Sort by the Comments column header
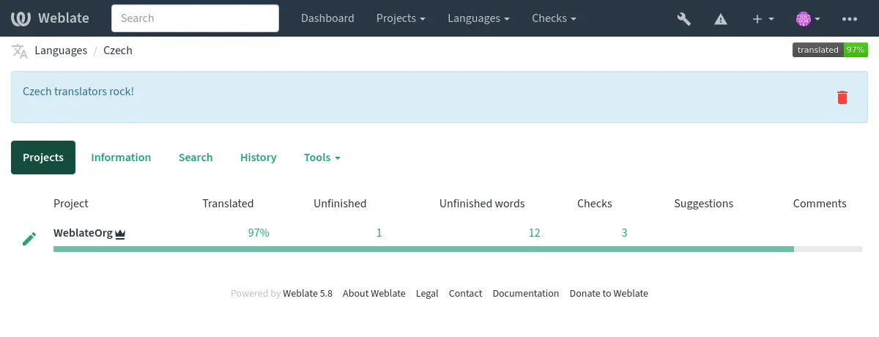The image size is (879, 337). [x=820, y=204]
